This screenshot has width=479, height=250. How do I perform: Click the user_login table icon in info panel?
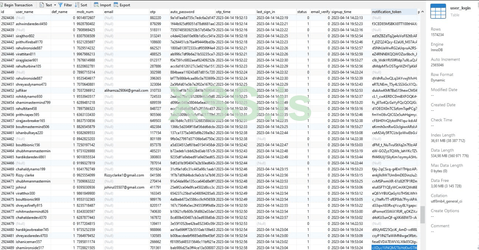(438, 11)
